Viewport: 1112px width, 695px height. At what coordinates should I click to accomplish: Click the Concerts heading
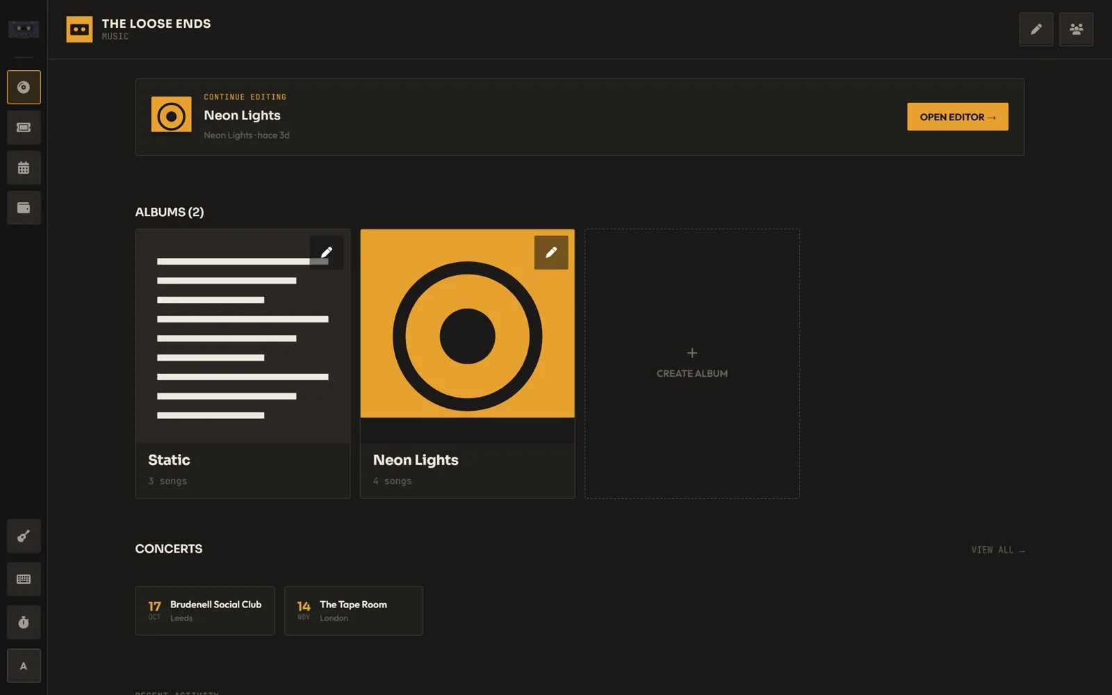point(169,549)
